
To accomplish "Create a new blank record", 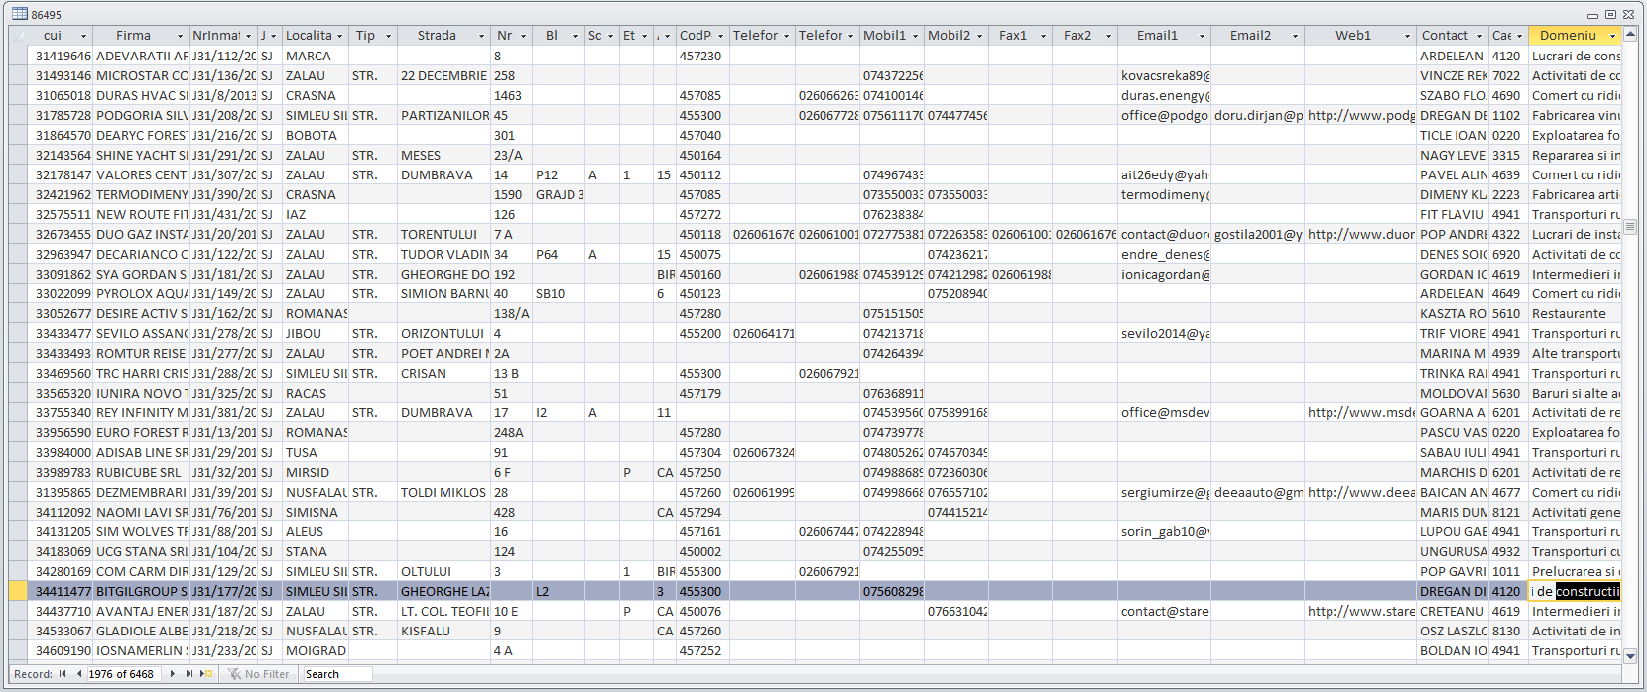I will (x=206, y=674).
